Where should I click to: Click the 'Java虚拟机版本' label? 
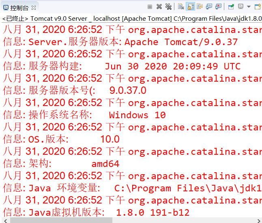[x=67, y=212]
